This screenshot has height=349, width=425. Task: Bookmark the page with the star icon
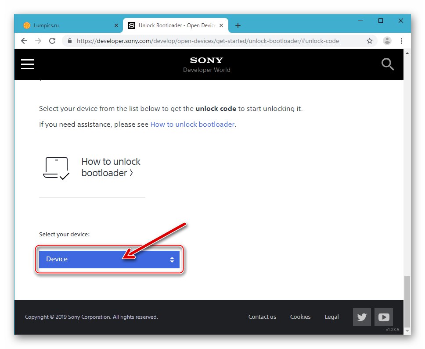[370, 40]
